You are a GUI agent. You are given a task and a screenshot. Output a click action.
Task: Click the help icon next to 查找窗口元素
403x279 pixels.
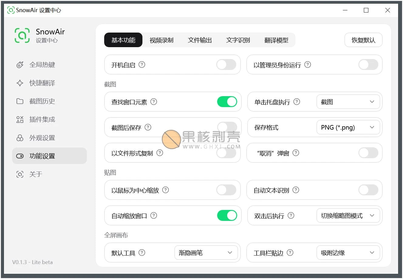coord(154,102)
